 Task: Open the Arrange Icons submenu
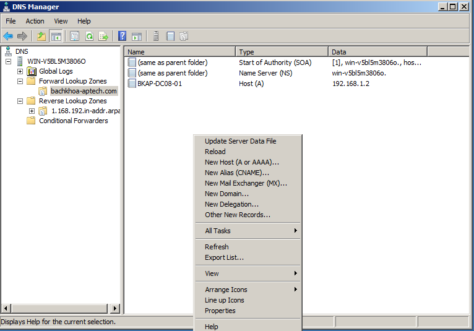[248, 290]
